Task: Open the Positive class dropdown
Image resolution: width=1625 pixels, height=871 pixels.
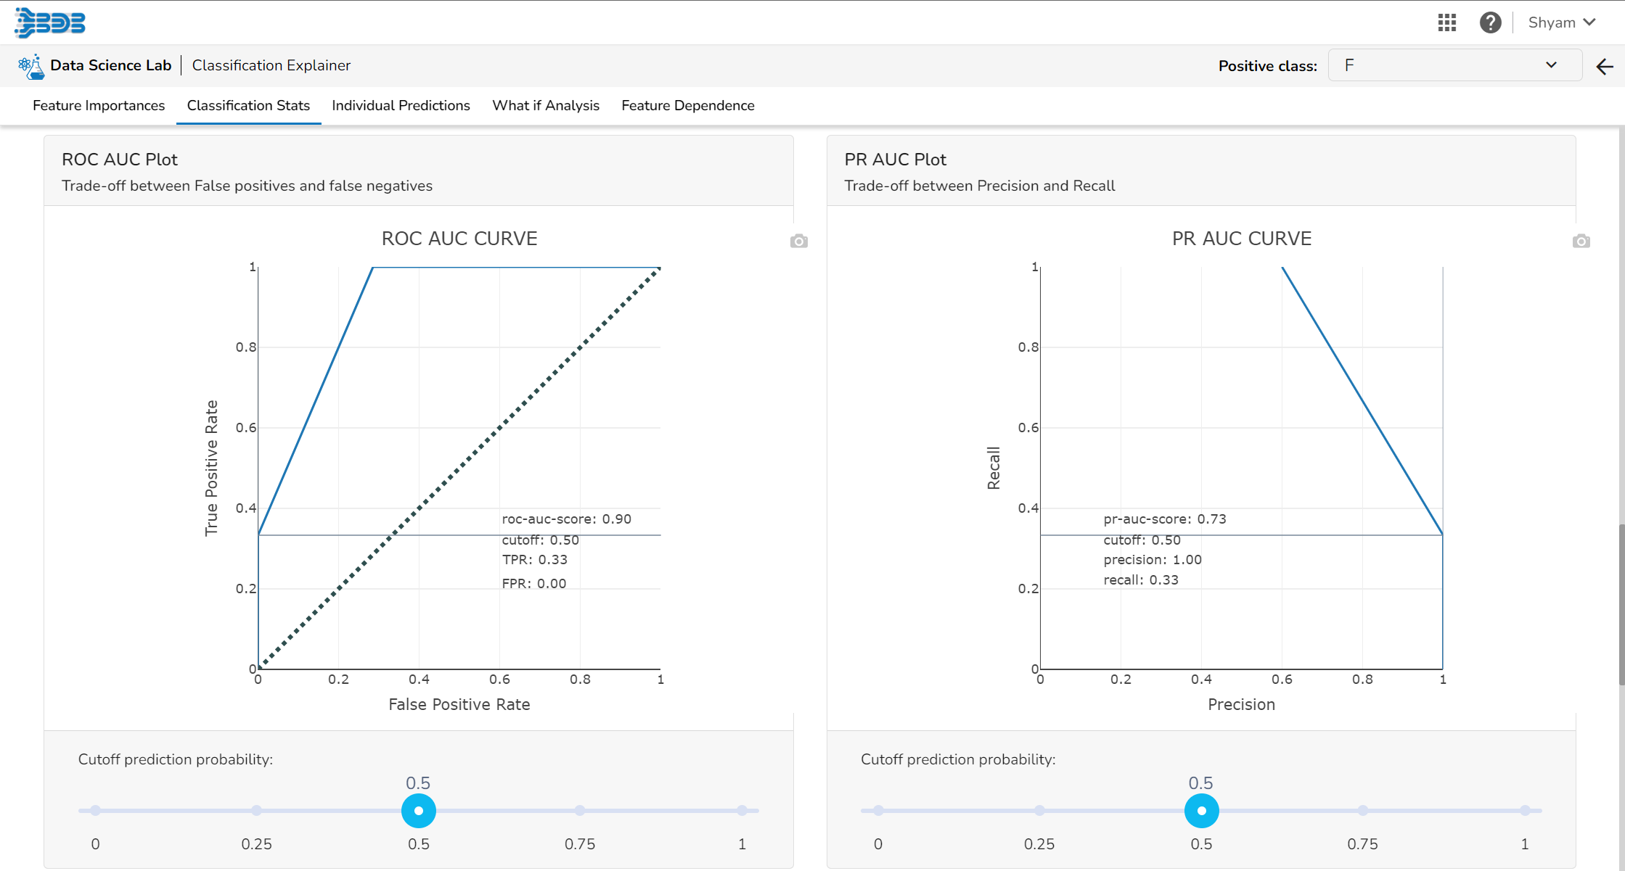Action: 1444,65
